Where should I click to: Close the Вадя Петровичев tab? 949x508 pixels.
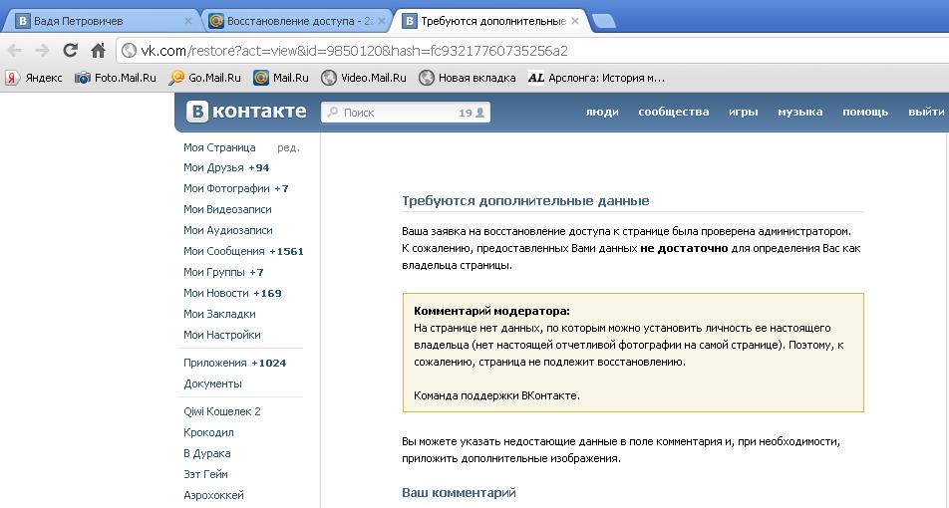[187, 21]
